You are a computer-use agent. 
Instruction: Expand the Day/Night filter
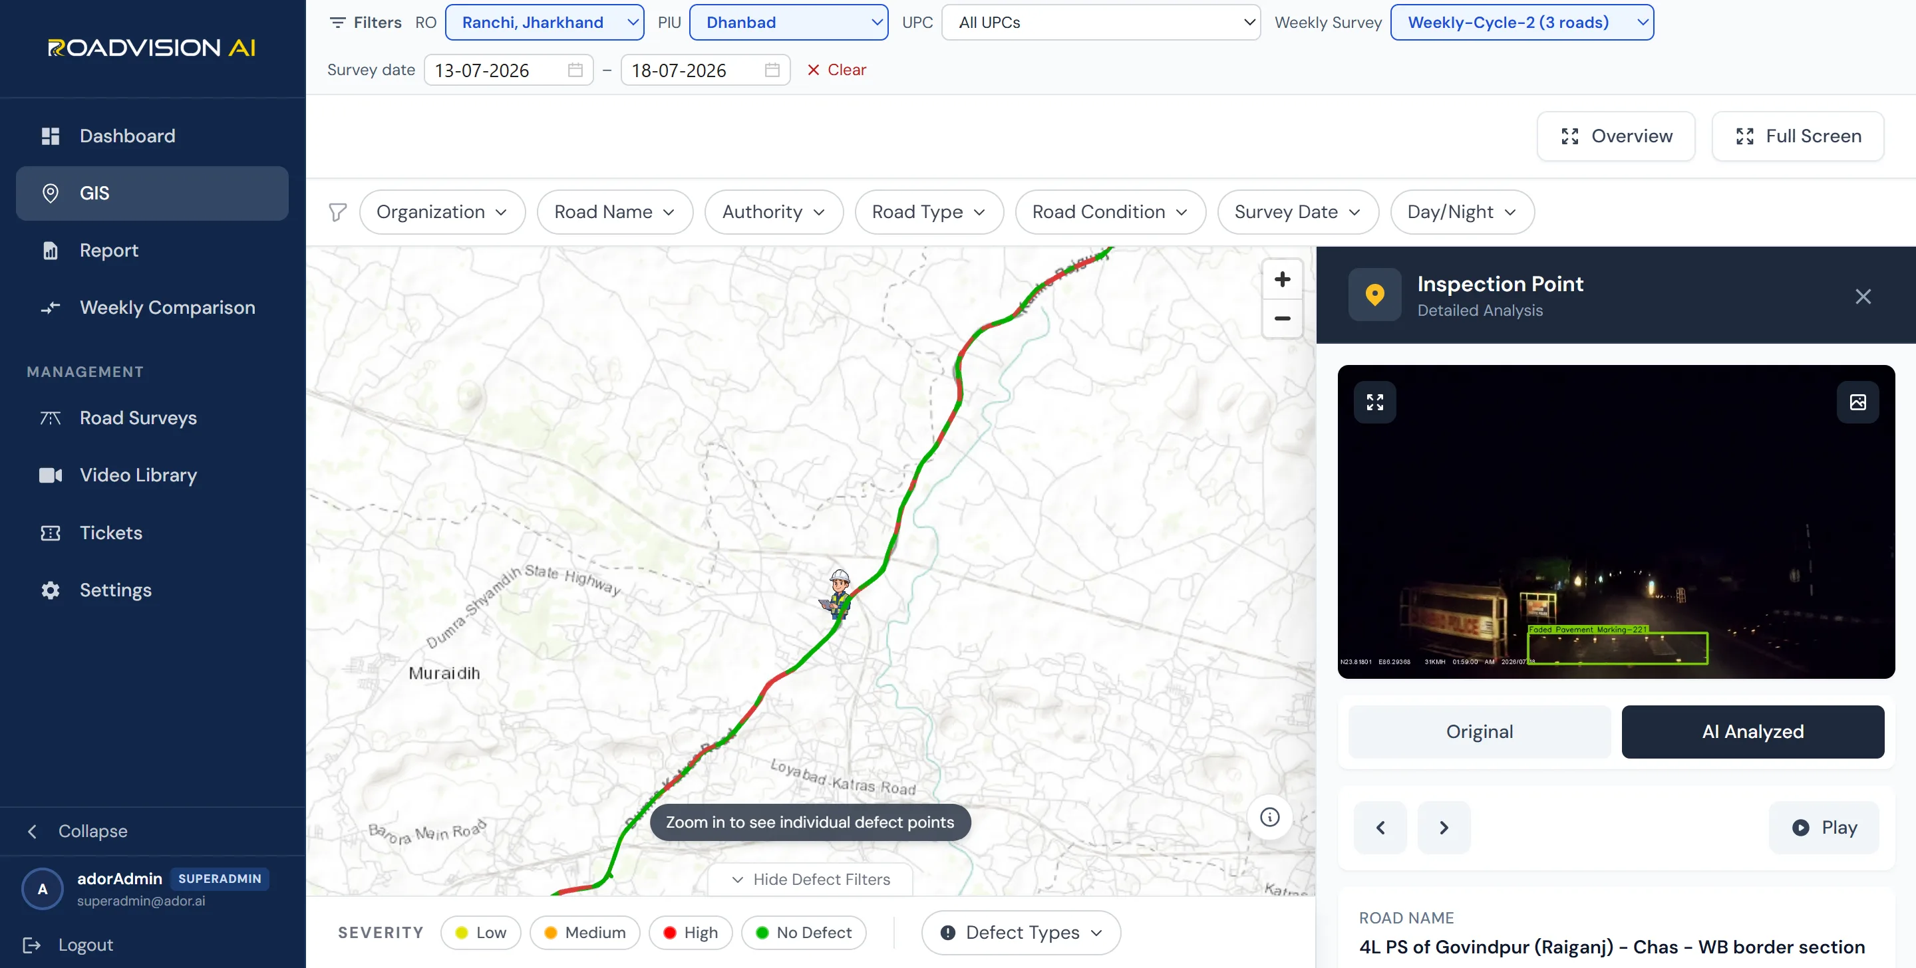click(x=1462, y=212)
